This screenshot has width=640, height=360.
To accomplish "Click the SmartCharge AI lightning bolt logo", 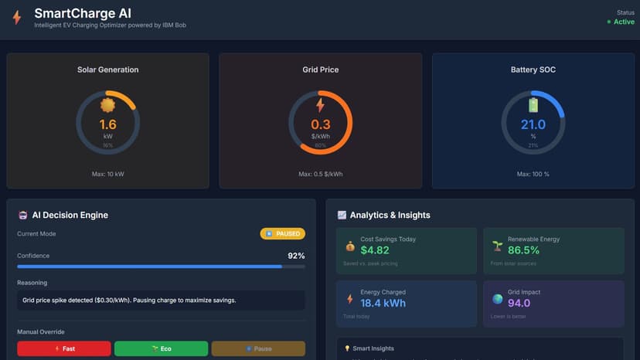I will click(17, 18).
